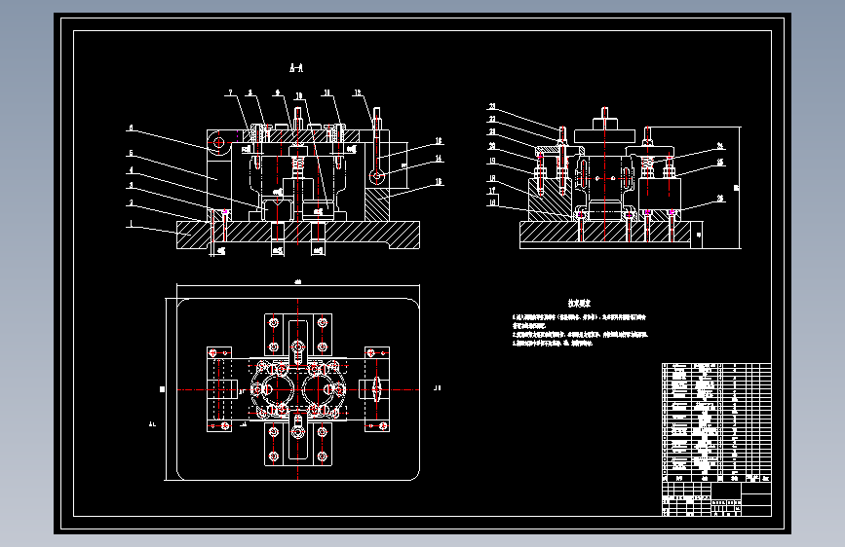Select part callout number 20 in side view

click(492, 146)
